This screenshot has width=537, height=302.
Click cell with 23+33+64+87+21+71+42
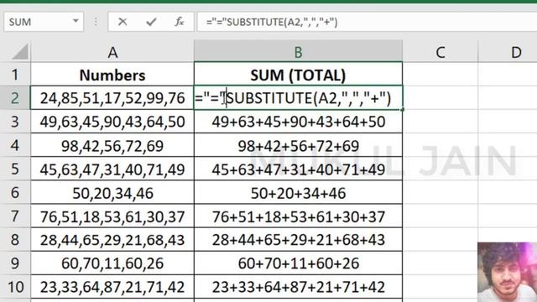pos(299,287)
